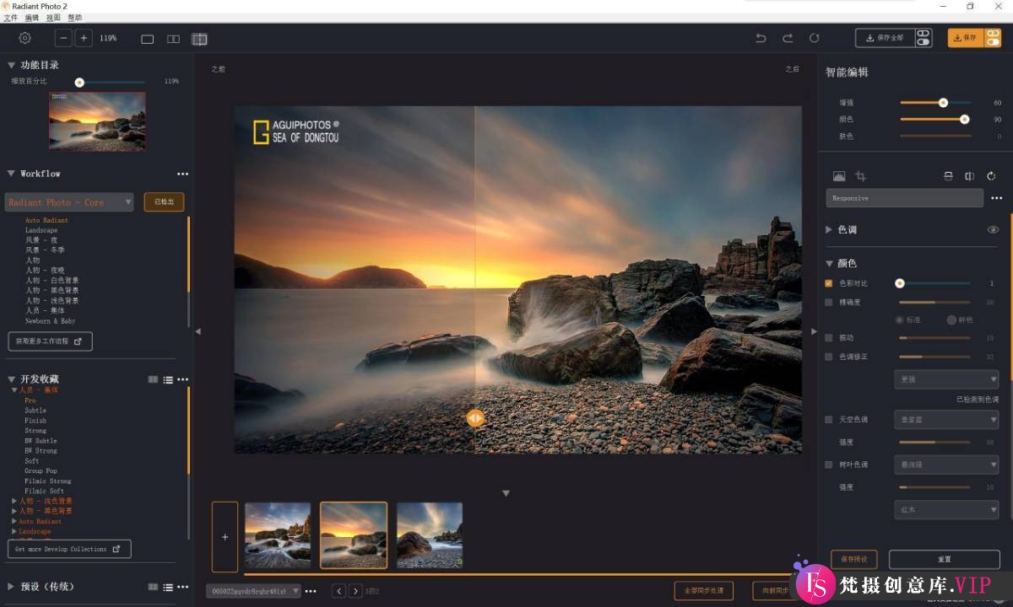Enable the 精确度 checkbox
The image size is (1013, 607).
(x=829, y=302)
